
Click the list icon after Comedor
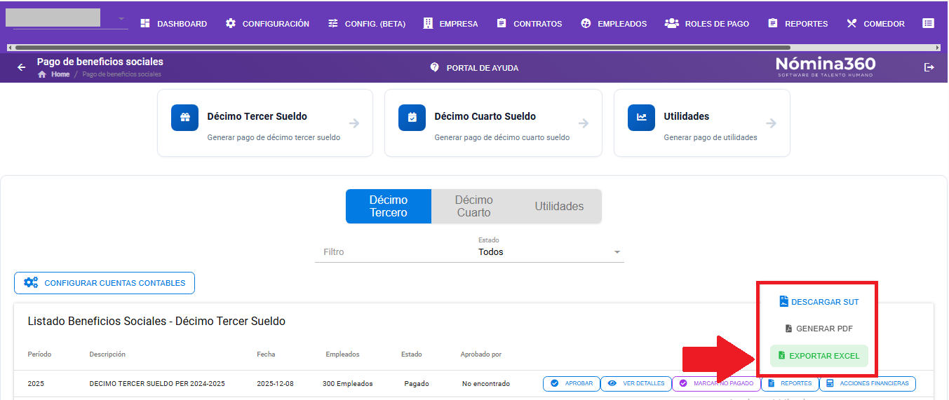point(928,23)
